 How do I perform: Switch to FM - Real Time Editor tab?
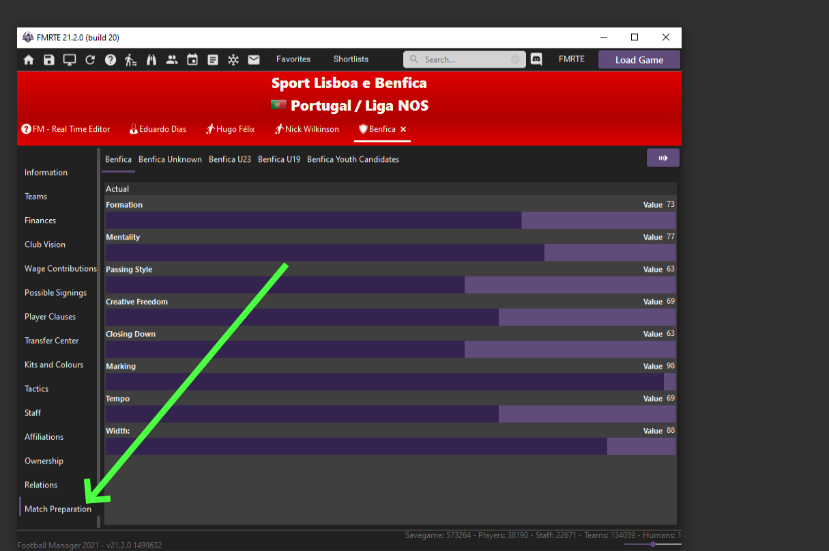click(x=66, y=129)
